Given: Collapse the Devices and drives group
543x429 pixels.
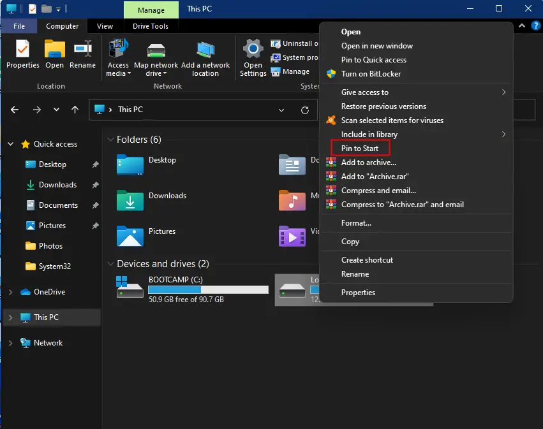Looking at the screenshot, I should point(111,264).
